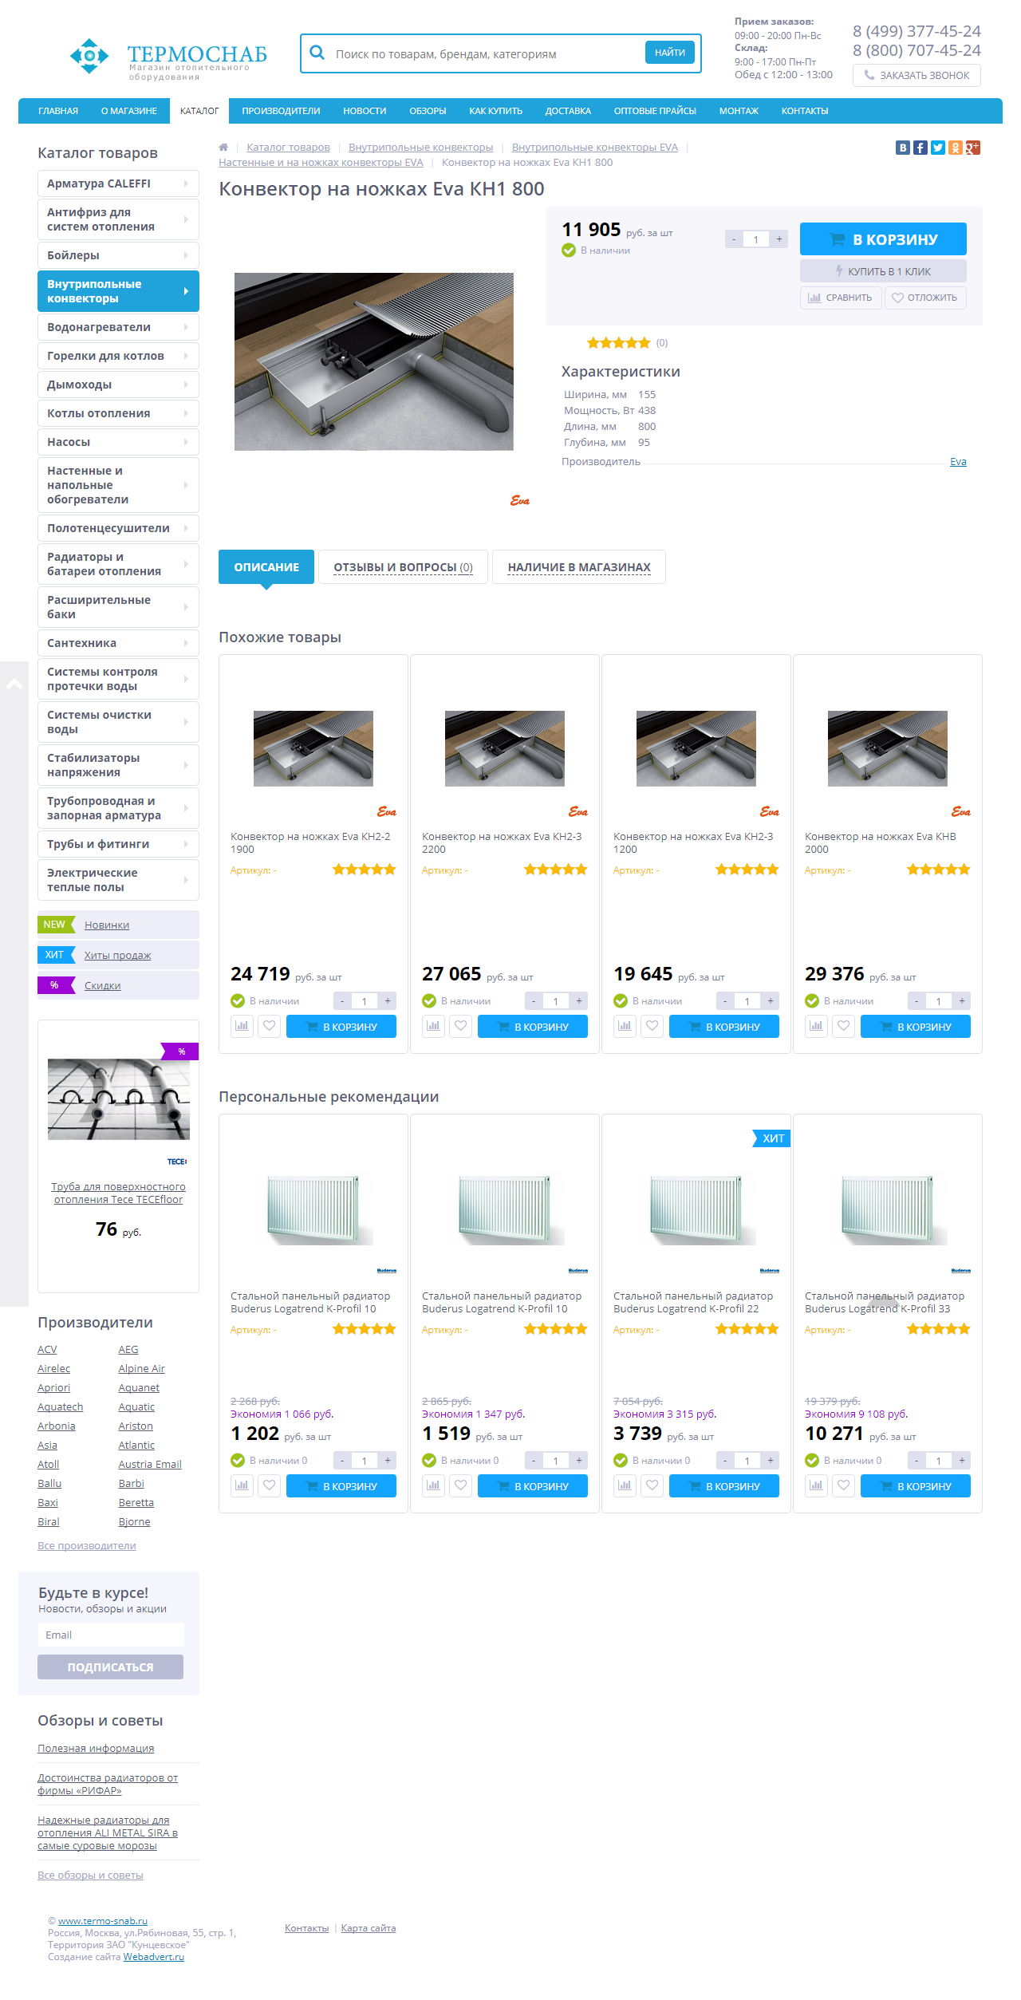The height and width of the screenshot is (2000, 1021).
Task: Expand Трубы и фитинги category
Action: 118,844
